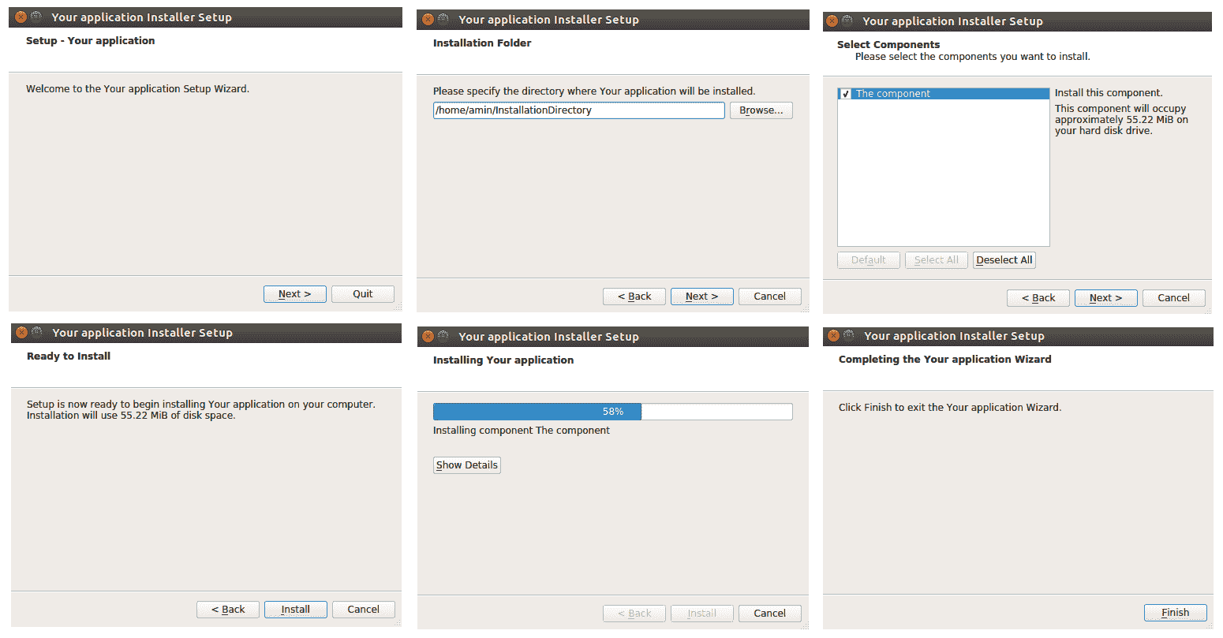Click Finish to exit the wizard
The image size is (1223, 638).
tap(1175, 613)
